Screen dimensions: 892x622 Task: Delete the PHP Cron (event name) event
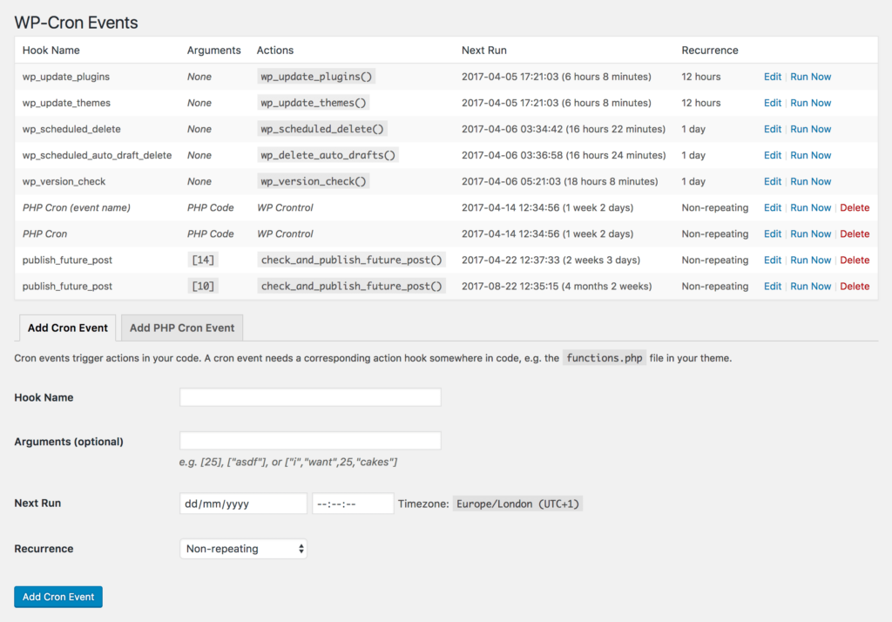pos(855,207)
